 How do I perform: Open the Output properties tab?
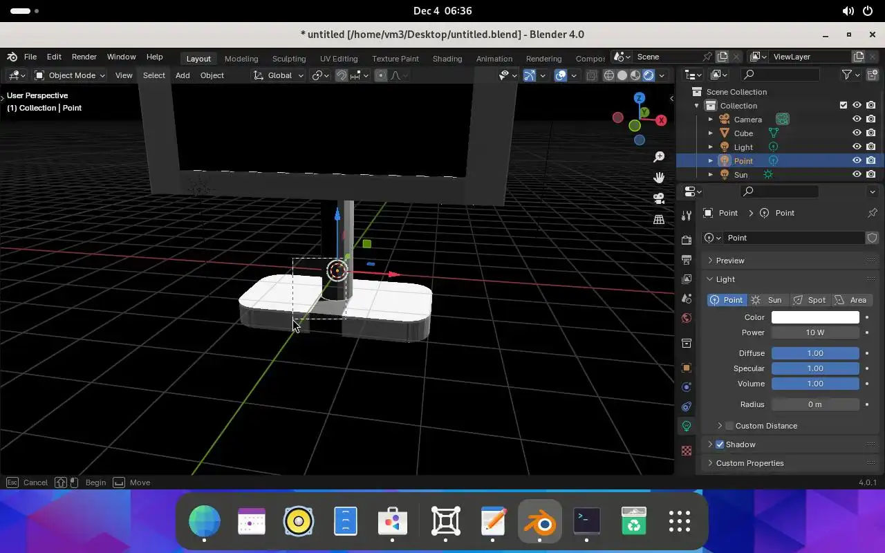[x=687, y=260]
